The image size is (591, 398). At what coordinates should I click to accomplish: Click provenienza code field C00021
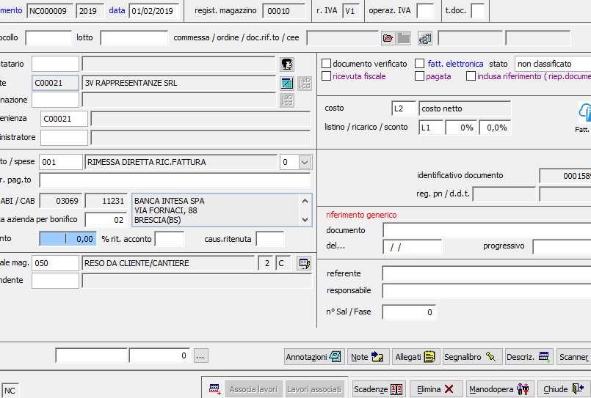(64, 119)
